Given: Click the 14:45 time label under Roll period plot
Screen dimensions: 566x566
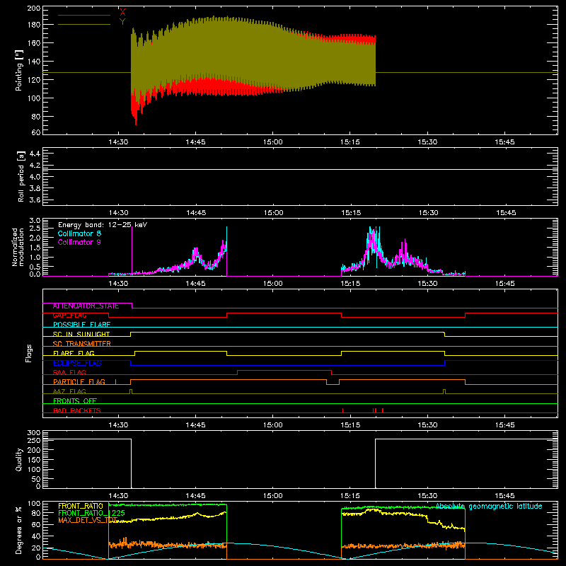Looking at the screenshot, I should click(x=196, y=213).
